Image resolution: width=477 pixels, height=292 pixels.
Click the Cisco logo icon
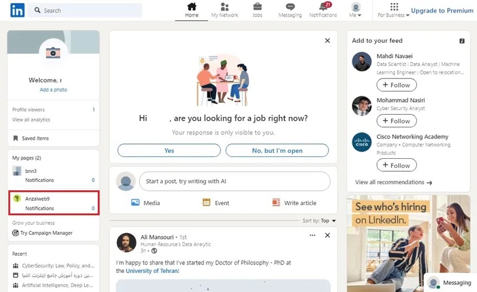(362, 142)
